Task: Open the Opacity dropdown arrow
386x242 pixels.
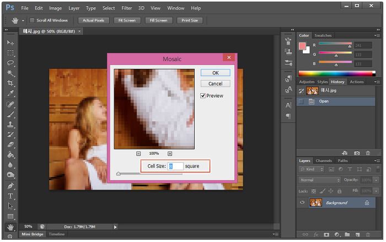Action: (x=376, y=180)
